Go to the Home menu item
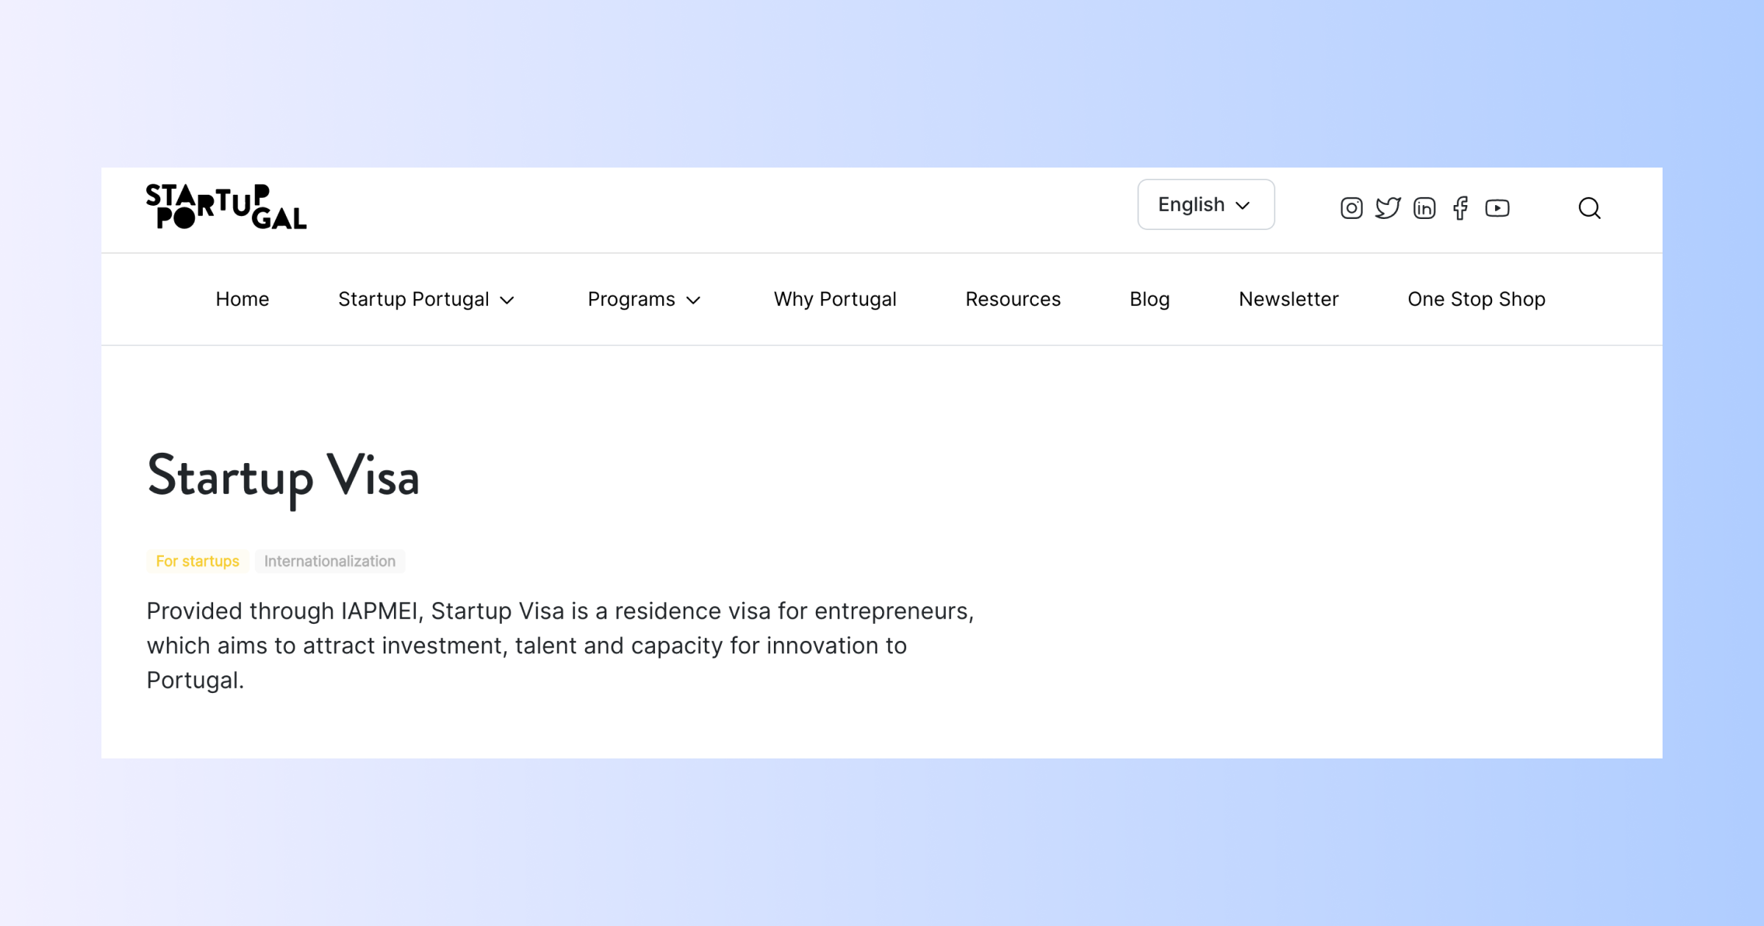 pyautogui.click(x=243, y=299)
